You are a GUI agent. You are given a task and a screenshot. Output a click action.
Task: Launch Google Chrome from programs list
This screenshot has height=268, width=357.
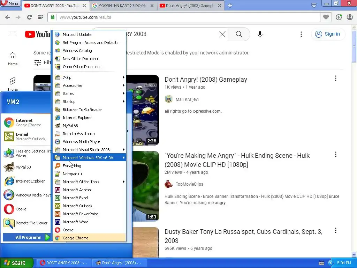[x=89, y=238]
